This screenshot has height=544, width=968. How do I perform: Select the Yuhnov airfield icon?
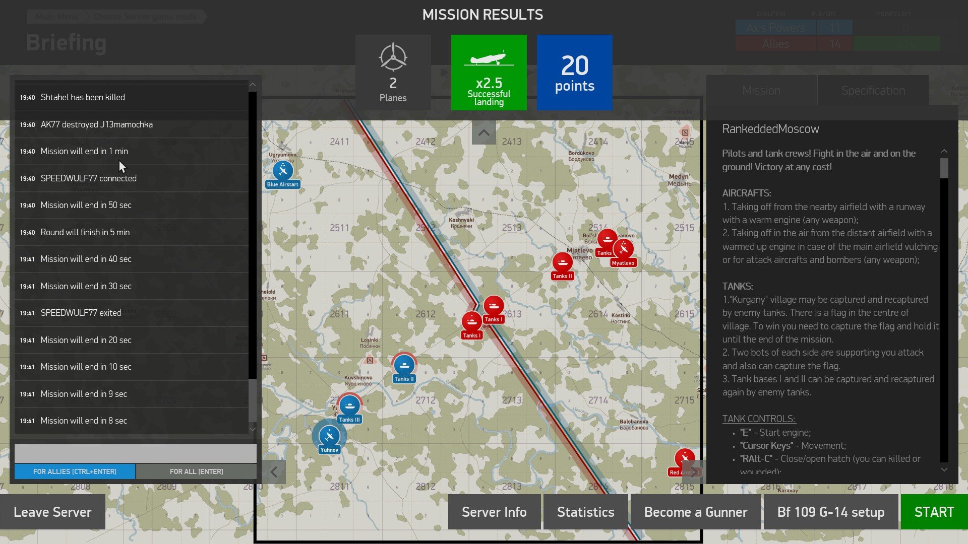point(329,436)
